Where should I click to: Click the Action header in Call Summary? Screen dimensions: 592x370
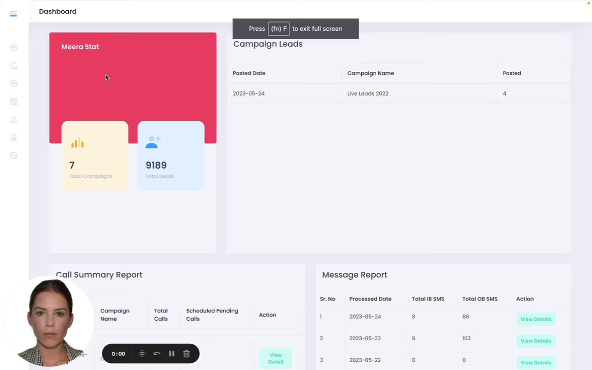click(267, 315)
